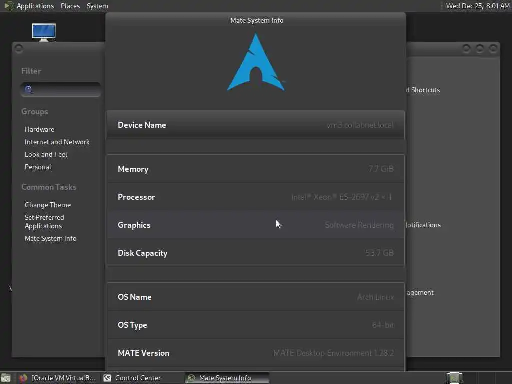Click the Firefox icon on the taskbar item
Viewport: 512px width, 384px height.
[23, 378]
